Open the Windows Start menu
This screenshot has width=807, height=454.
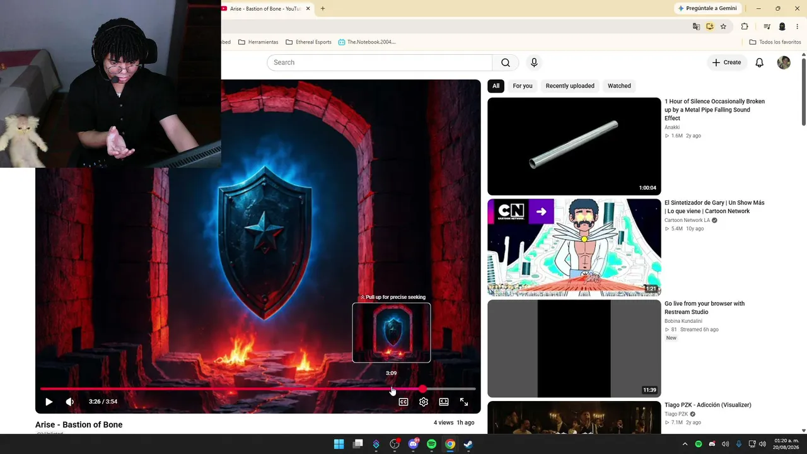(x=339, y=444)
